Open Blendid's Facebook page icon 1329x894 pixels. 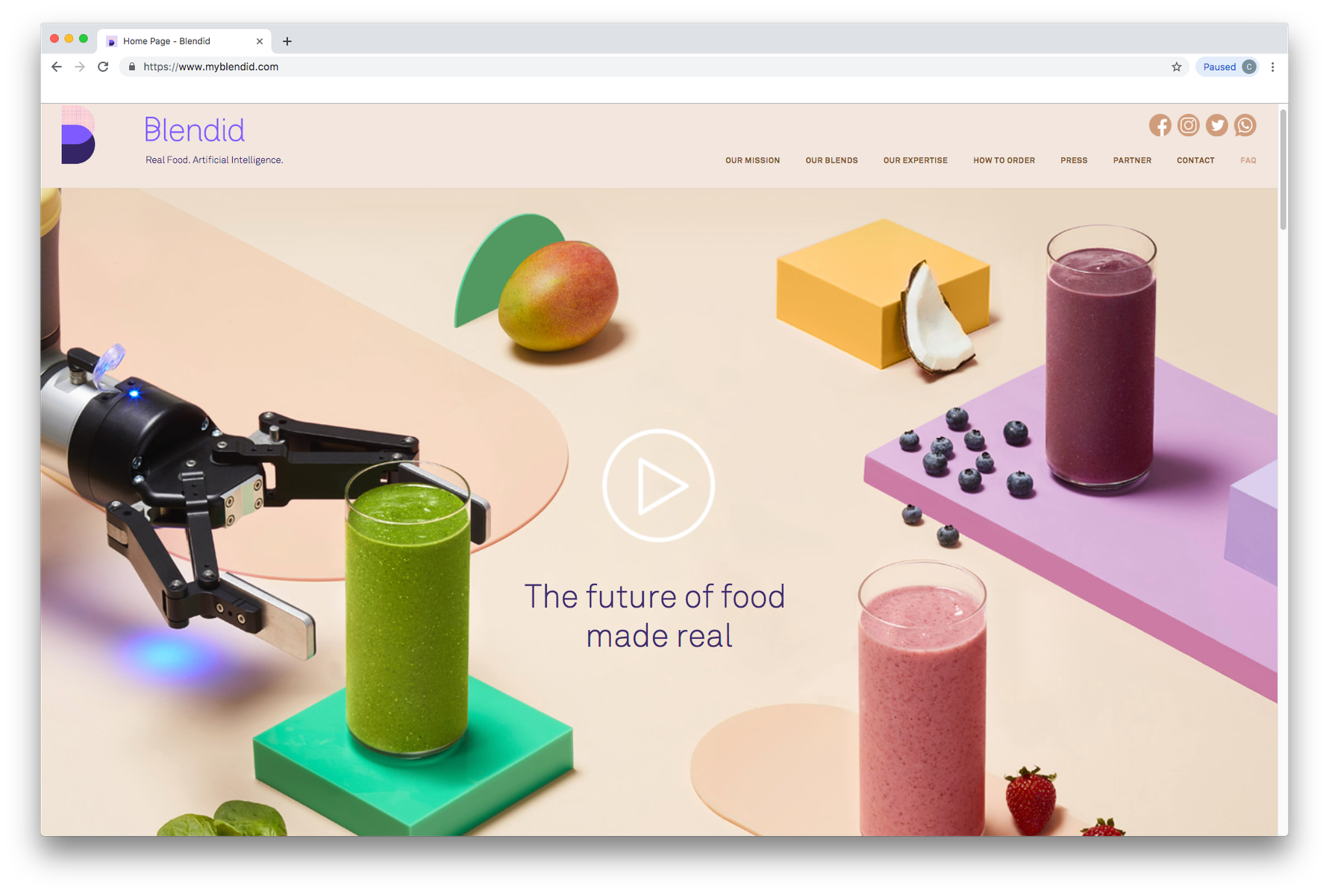point(1160,125)
